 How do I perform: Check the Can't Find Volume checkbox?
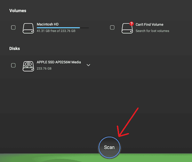click(112, 28)
